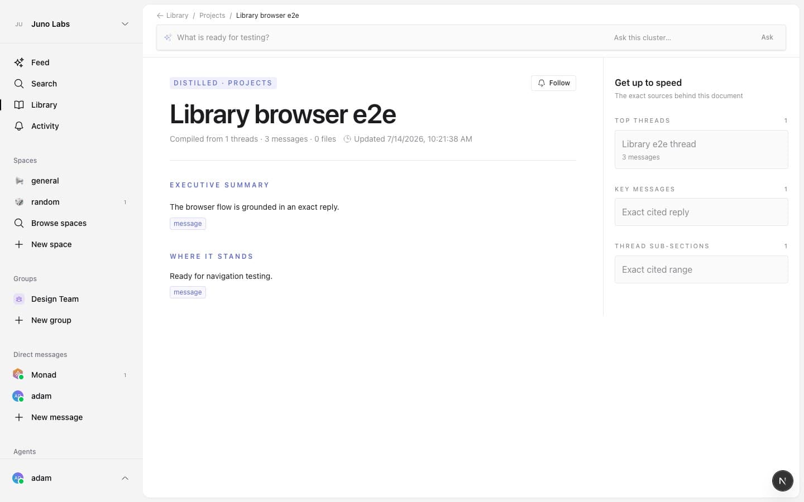Click the Browse spaces magnifier icon
The height and width of the screenshot is (502, 804).
19,223
